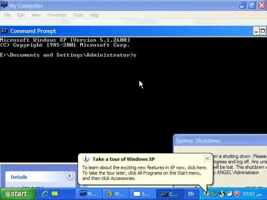Open the File menu in My Computer
The height and width of the screenshot is (200, 267).
pyautogui.click(x=8, y=15)
